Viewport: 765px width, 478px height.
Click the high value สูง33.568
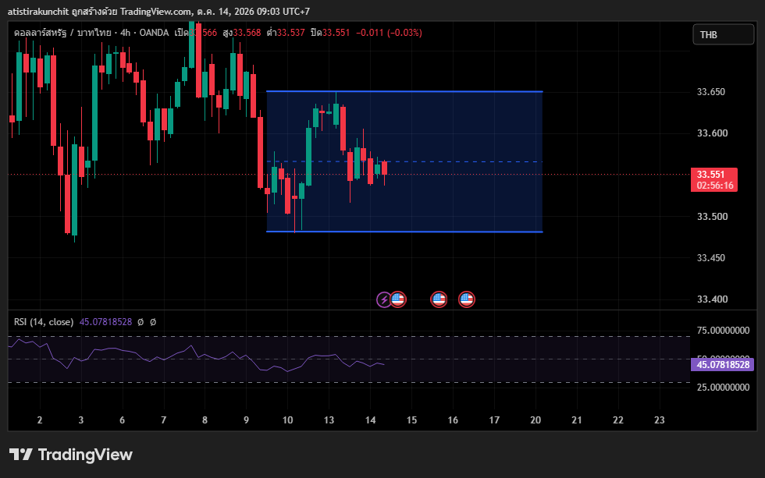242,33
